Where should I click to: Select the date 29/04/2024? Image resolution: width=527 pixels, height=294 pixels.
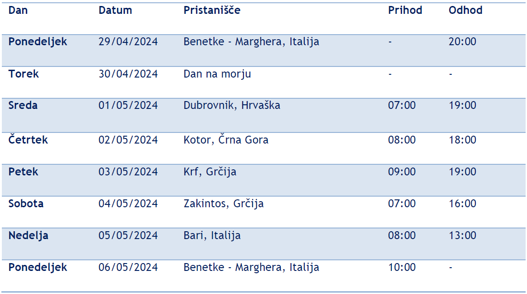[128, 42]
